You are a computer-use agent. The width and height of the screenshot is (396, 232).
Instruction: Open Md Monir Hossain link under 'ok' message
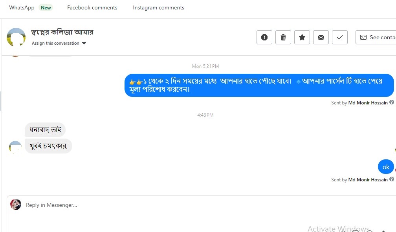pyautogui.click(x=368, y=180)
